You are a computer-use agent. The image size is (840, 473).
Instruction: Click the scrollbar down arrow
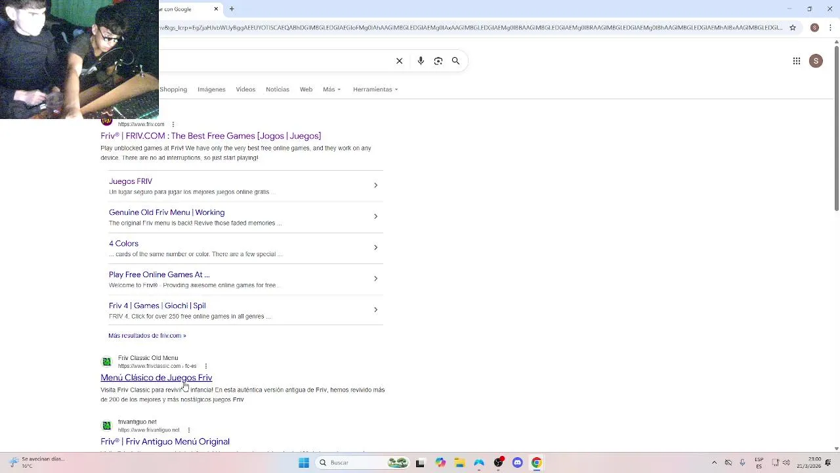pos(836,448)
